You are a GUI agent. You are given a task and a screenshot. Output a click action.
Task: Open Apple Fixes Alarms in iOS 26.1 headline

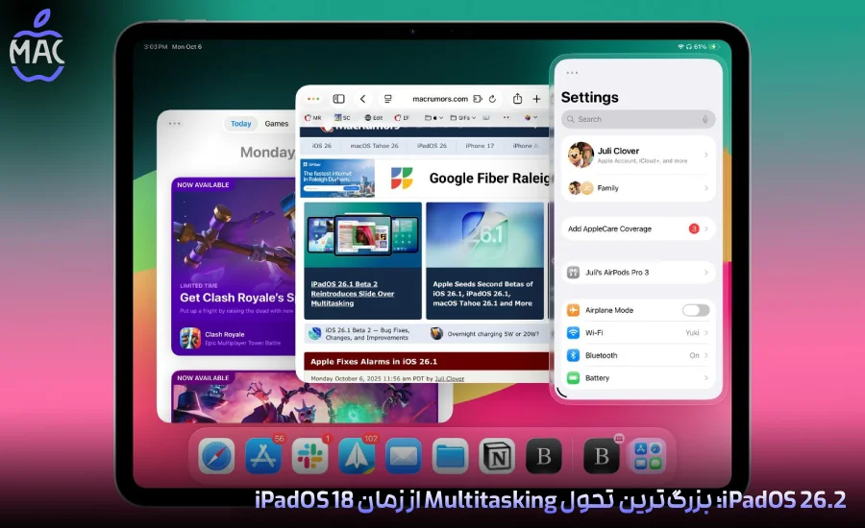tap(374, 362)
